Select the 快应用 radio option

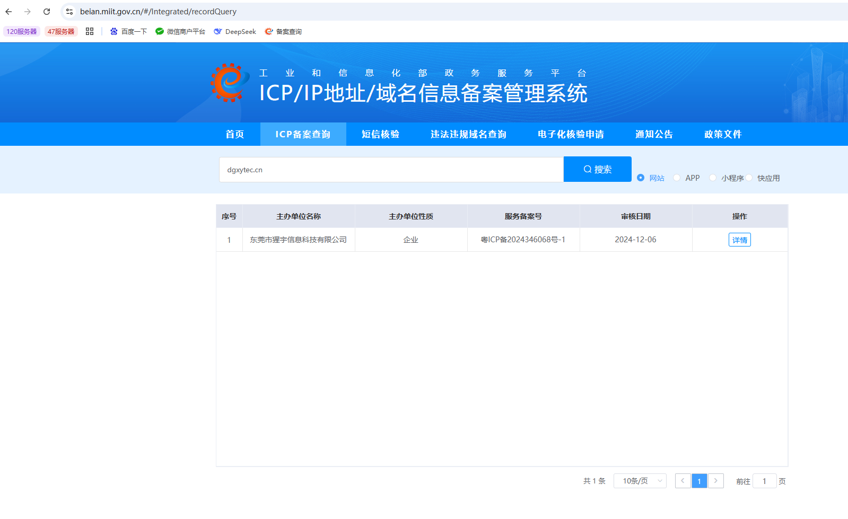(763, 178)
